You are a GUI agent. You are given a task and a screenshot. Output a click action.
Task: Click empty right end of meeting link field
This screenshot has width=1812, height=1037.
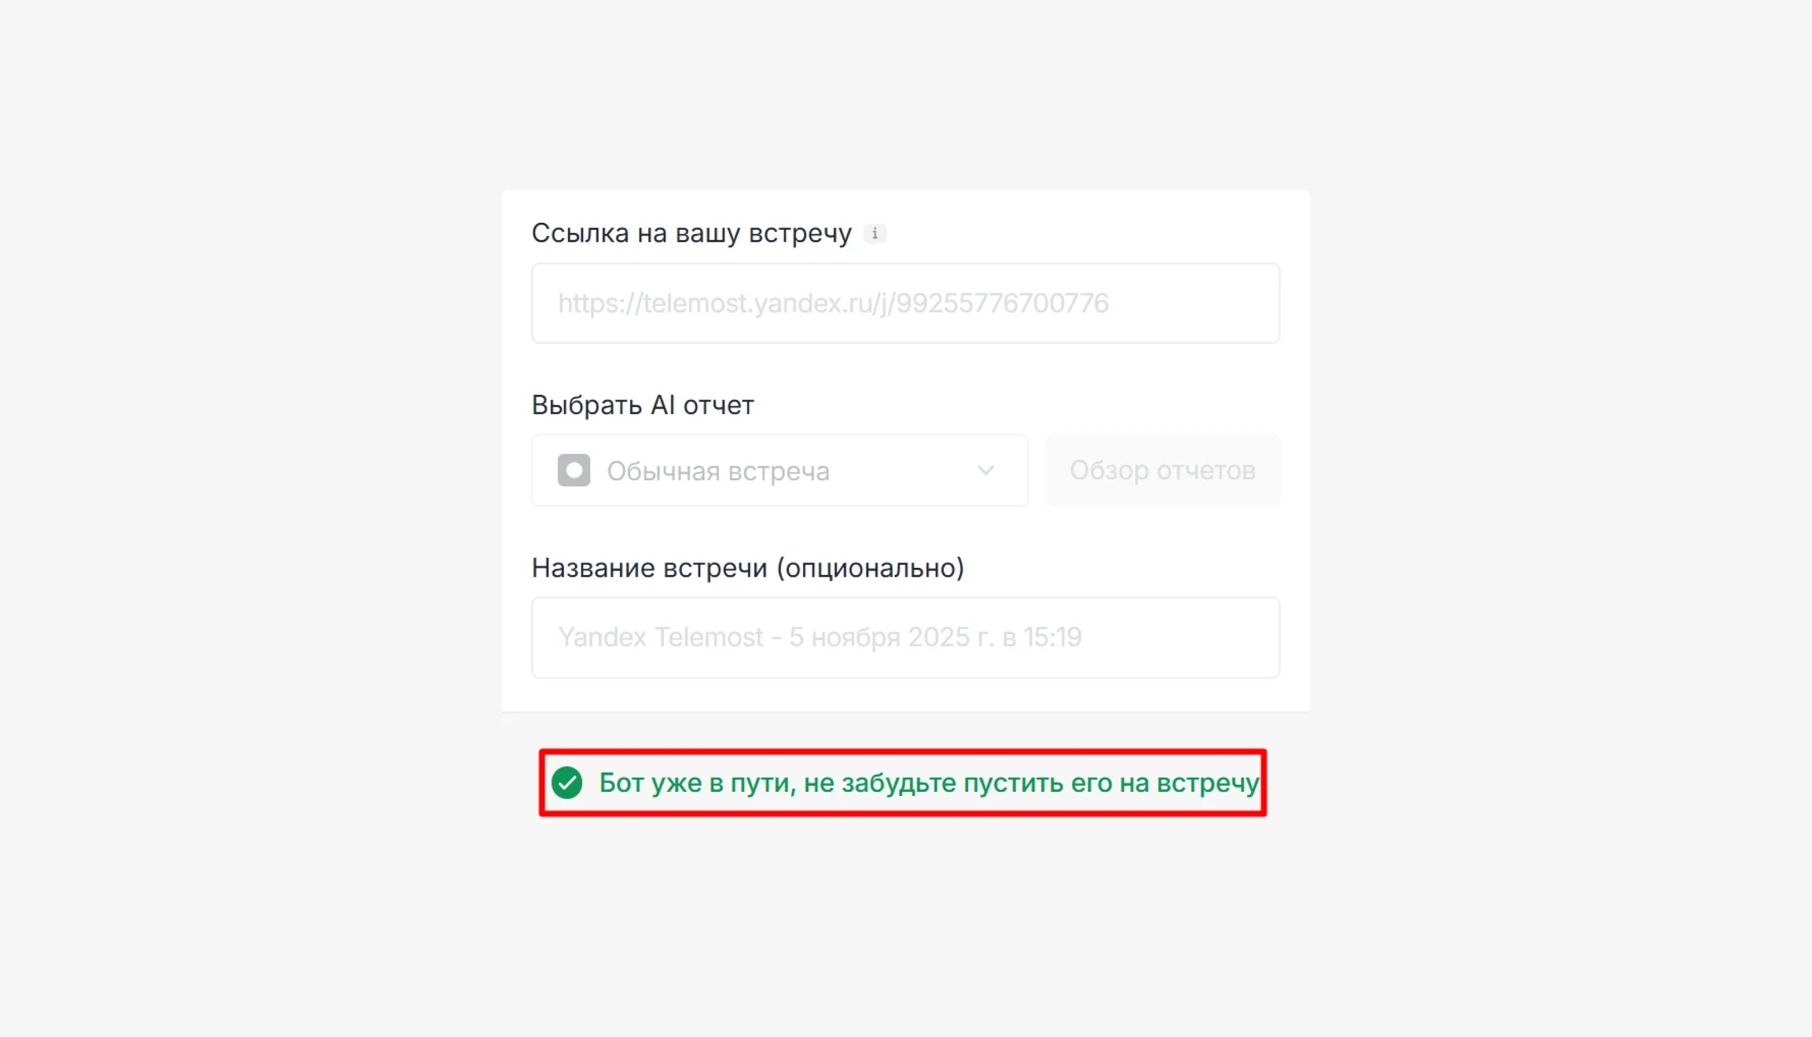coord(1197,303)
